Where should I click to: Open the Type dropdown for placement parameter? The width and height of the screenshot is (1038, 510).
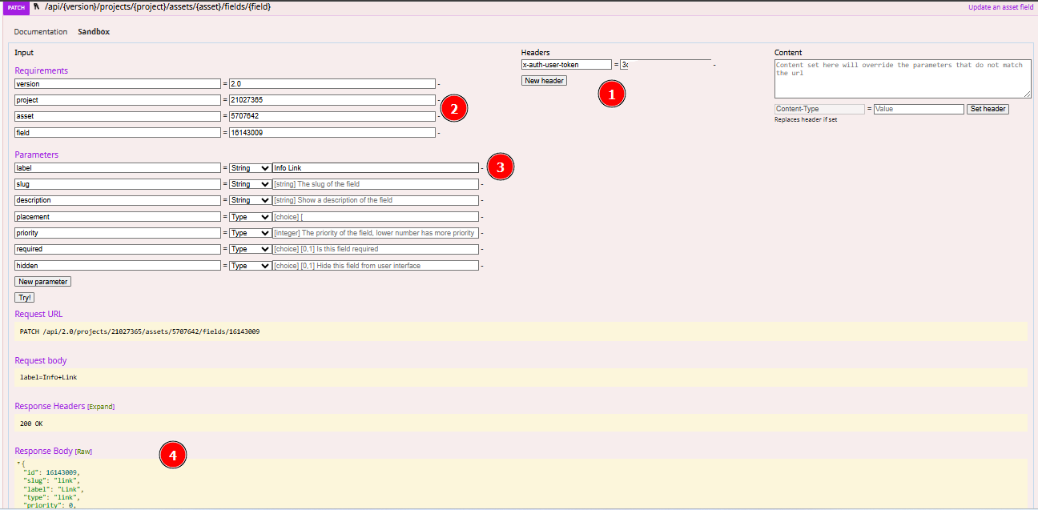[250, 217]
